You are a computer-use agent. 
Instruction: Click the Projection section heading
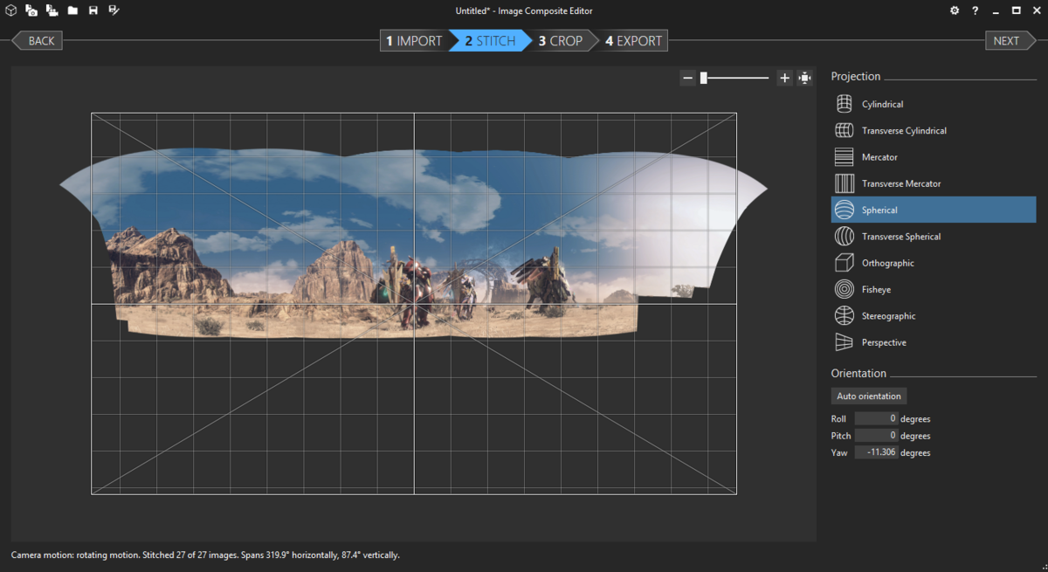pyautogui.click(x=856, y=77)
